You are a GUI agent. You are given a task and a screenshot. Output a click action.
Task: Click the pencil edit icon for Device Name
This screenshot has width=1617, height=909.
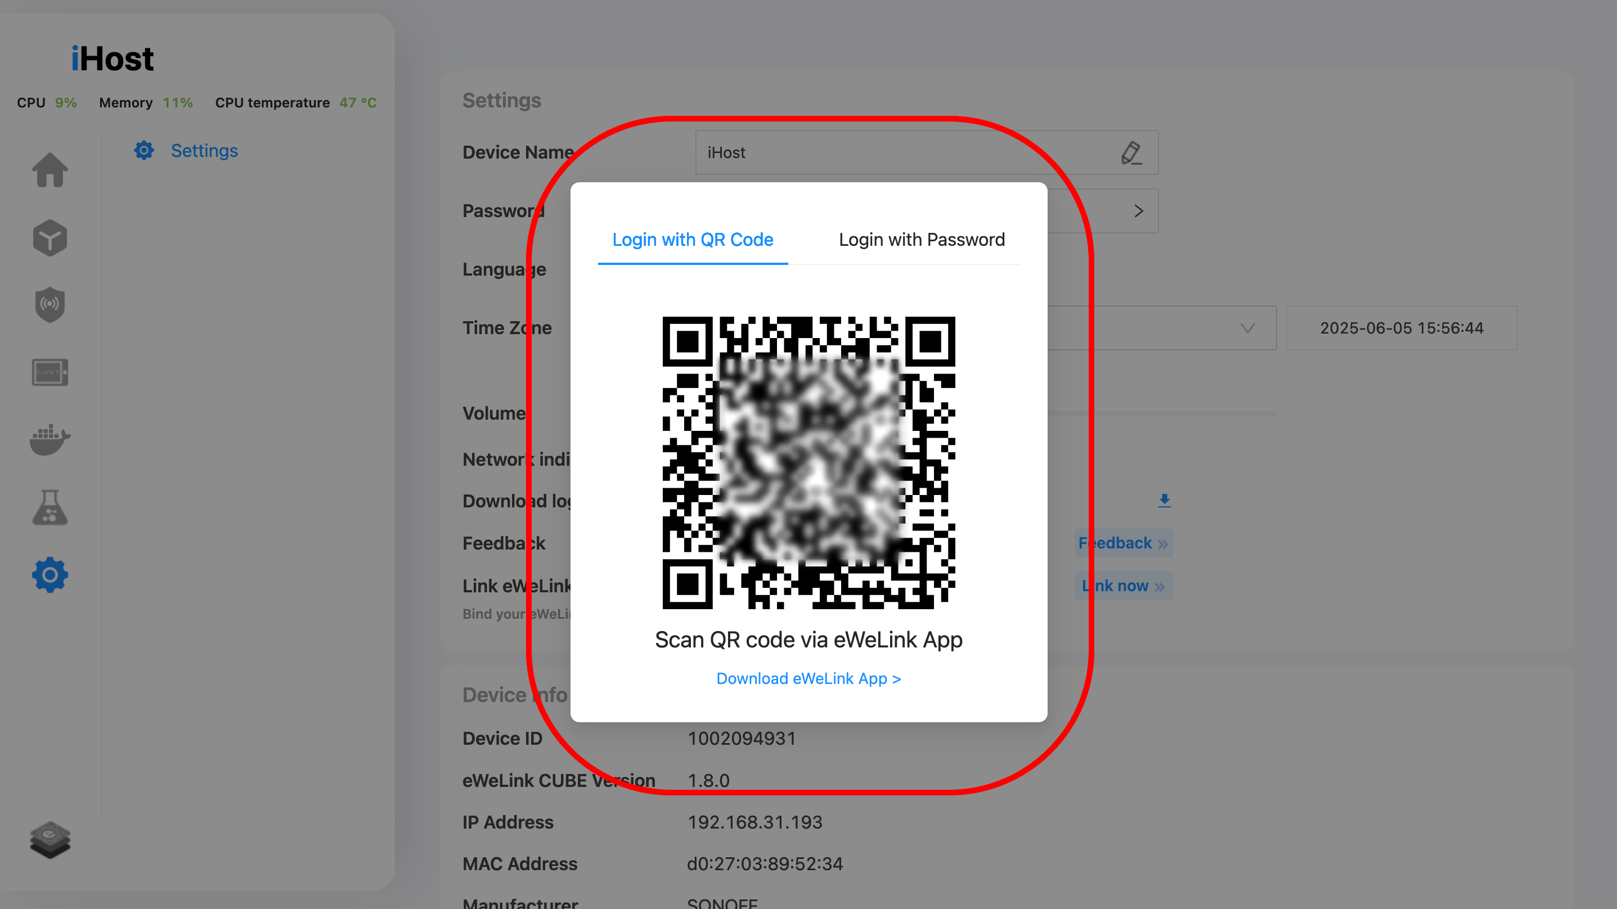click(x=1131, y=152)
